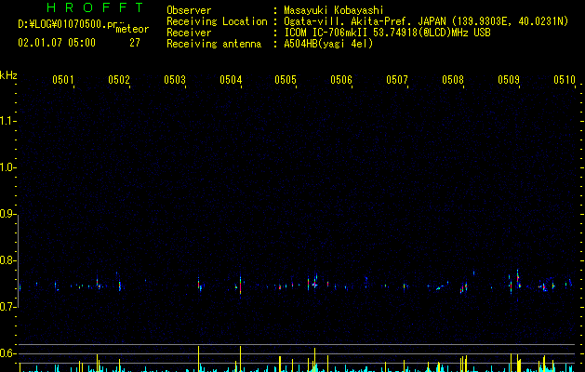Click the 0509 time marker
Image resolution: width=585 pixels, height=372 pixels.
click(x=509, y=79)
